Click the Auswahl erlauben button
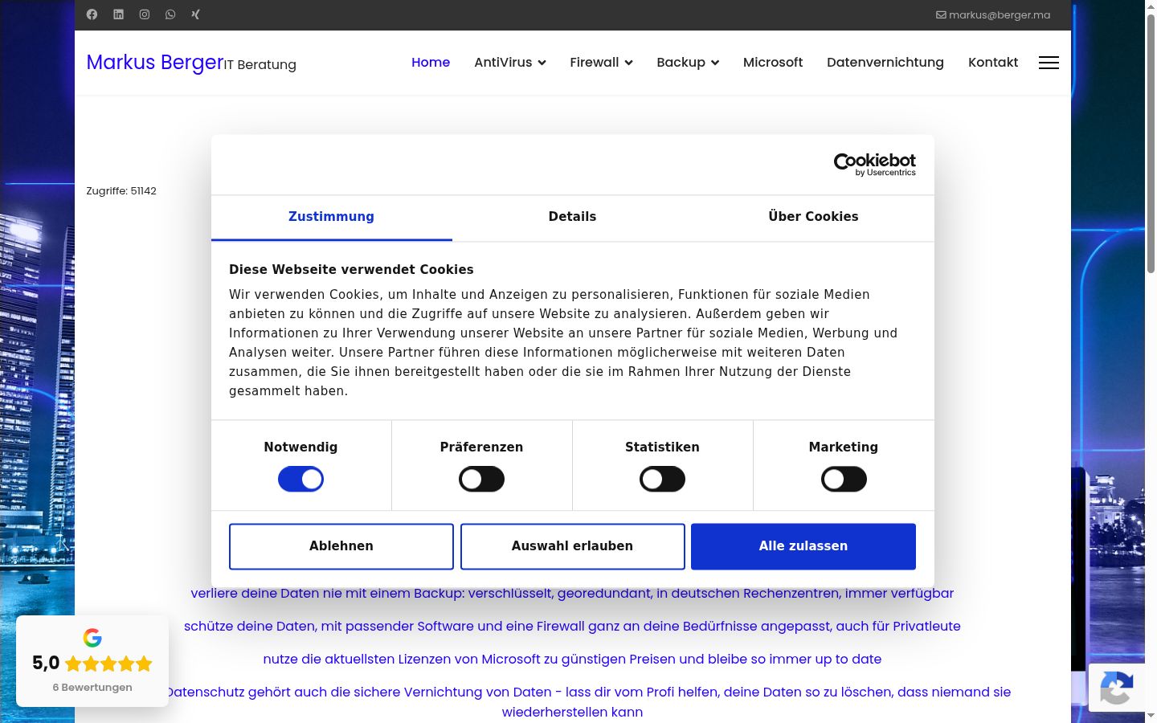The width and height of the screenshot is (1157, 723). (573, 546)
